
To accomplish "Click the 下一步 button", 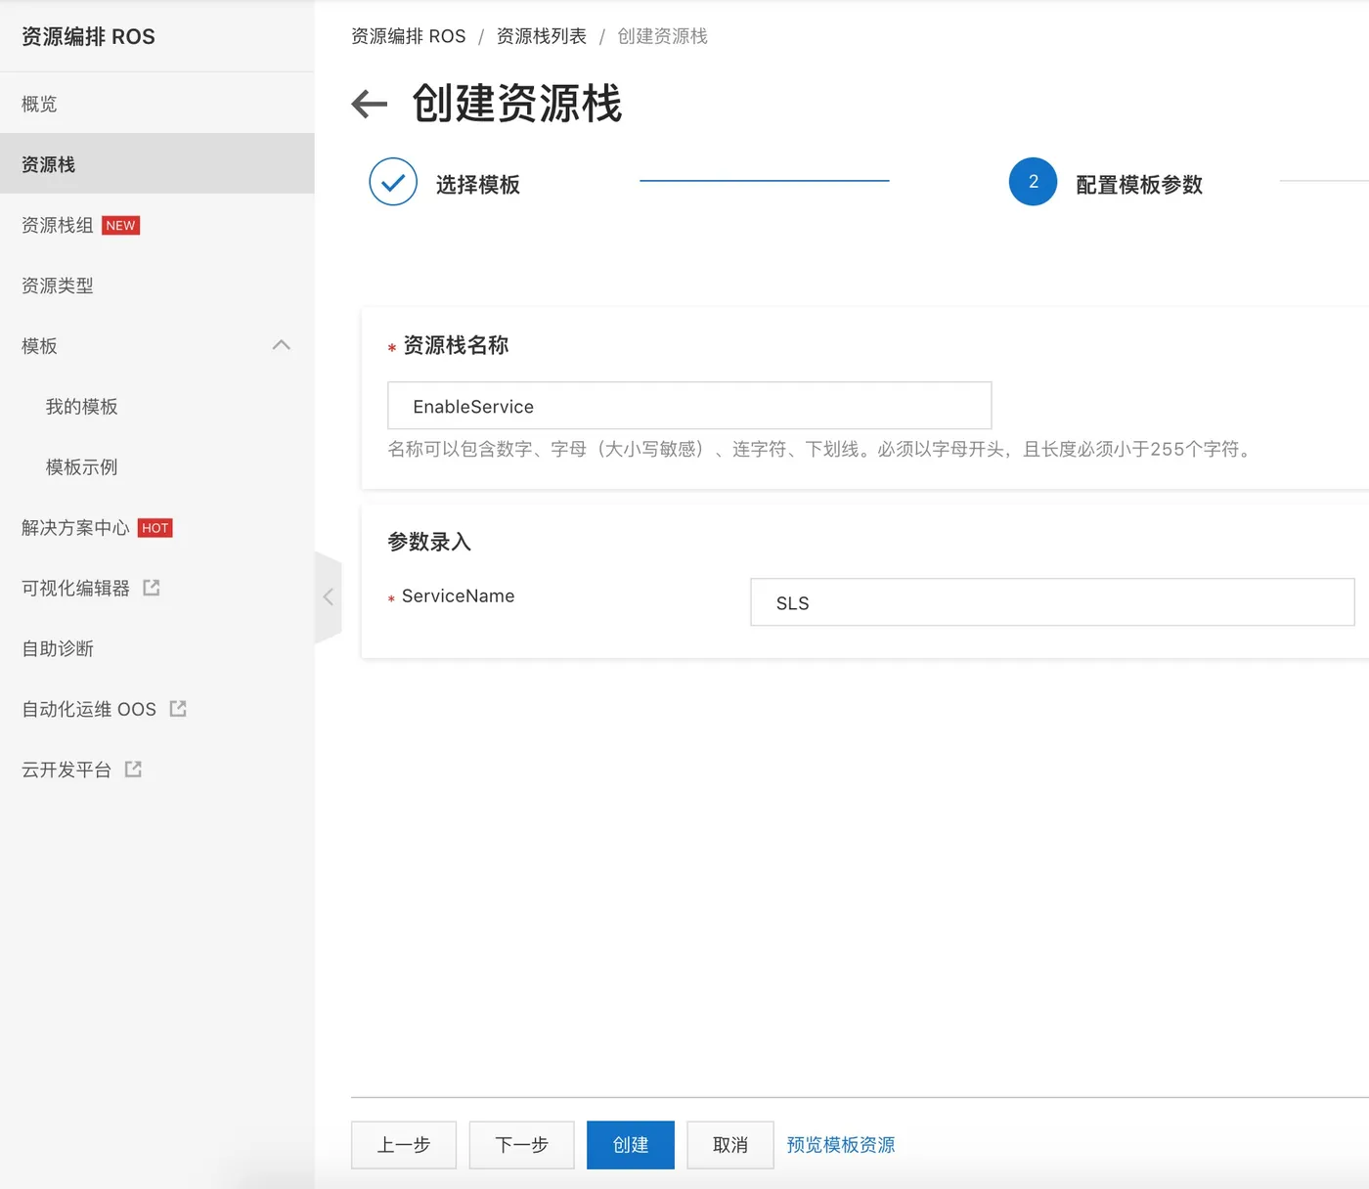I will coord(521,1145).
